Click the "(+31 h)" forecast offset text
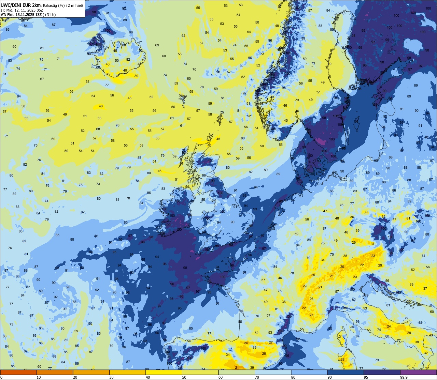The width and height of the screenshot is (437, 380). (50, 15)
